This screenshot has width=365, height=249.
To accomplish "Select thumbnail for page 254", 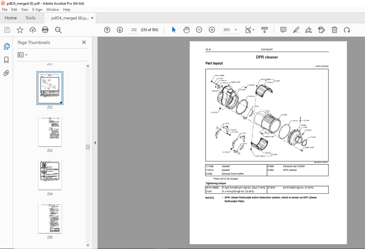I will (x=50, y=175).
